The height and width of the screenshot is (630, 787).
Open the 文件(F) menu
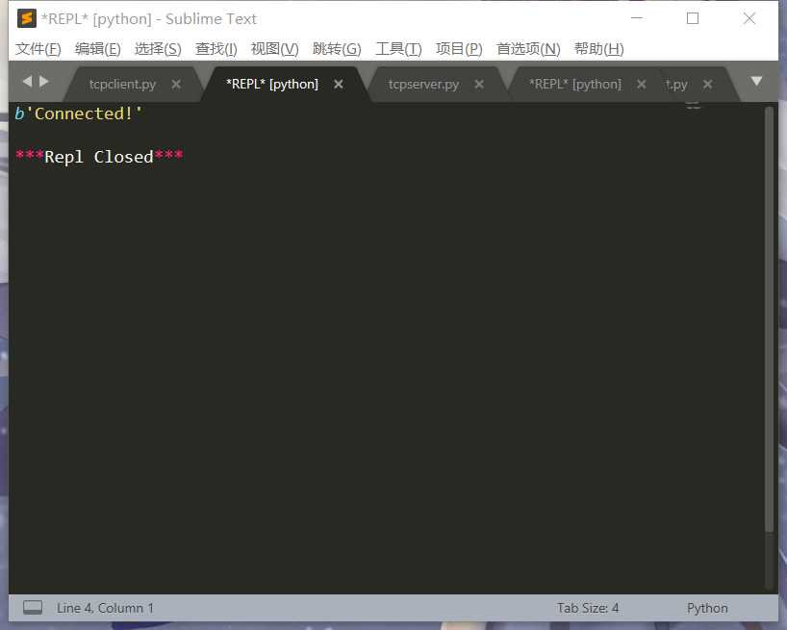click(38, 49)
